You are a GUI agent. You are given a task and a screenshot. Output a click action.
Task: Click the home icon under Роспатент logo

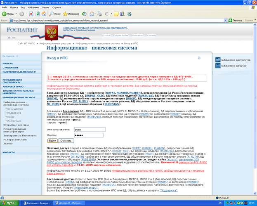pyautogui.click(x=9, y=38)
